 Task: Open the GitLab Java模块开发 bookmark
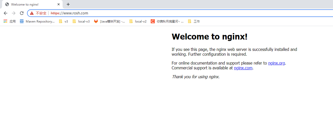109,21
